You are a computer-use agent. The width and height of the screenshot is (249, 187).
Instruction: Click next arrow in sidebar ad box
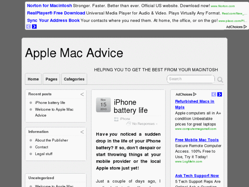point(220,94)
